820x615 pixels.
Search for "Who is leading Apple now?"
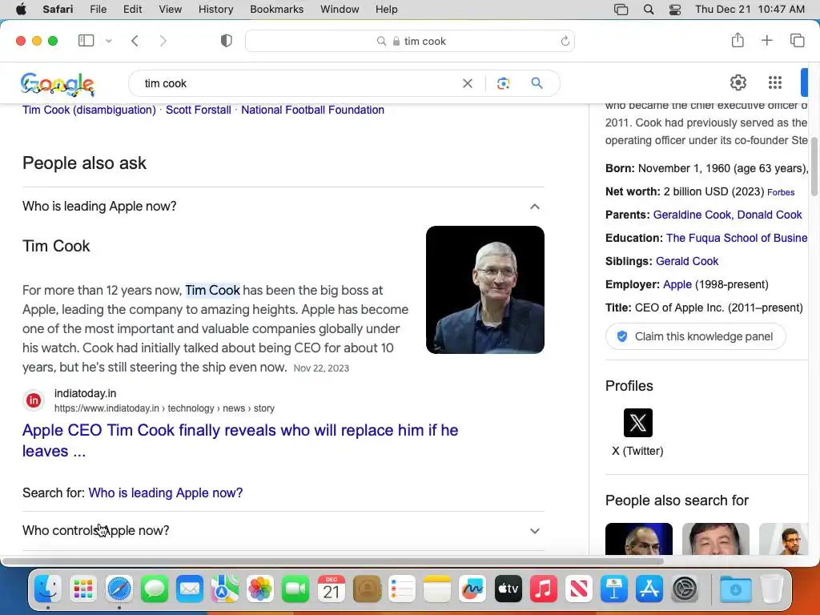pyautogui.click(x=165, y=492)
